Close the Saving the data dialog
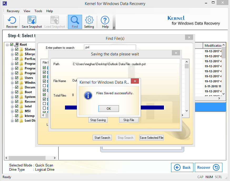Image resolution: width=230 pixels, height=181 pixels. pos(176,53)
